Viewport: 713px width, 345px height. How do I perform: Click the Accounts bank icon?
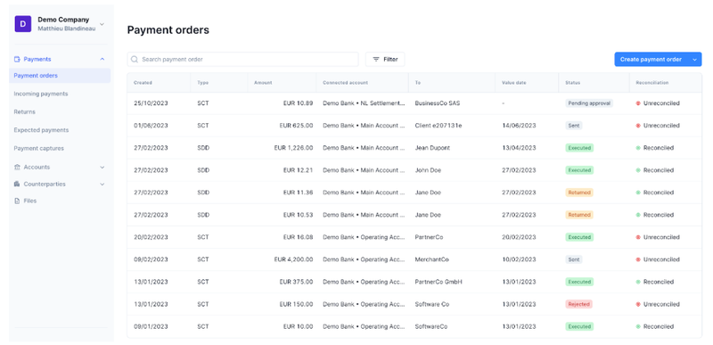point(17,167)
